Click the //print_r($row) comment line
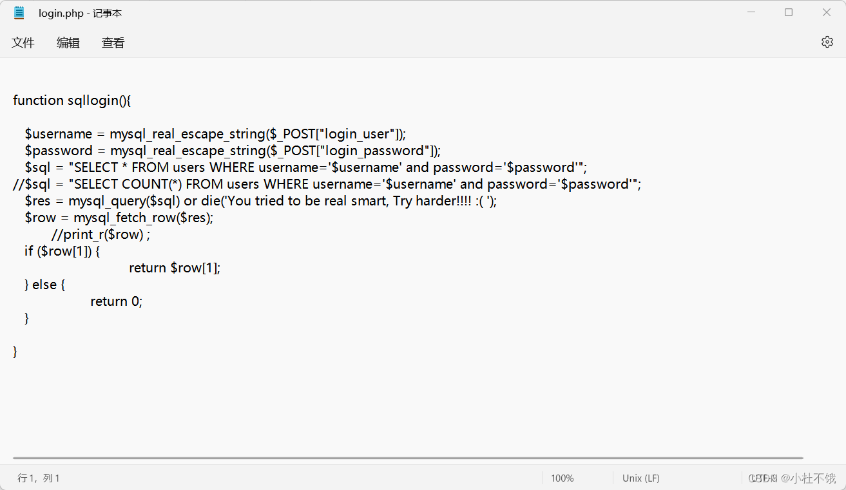Image resolution: width=846 pixels, height=490 pixels. tap(100, 234)
